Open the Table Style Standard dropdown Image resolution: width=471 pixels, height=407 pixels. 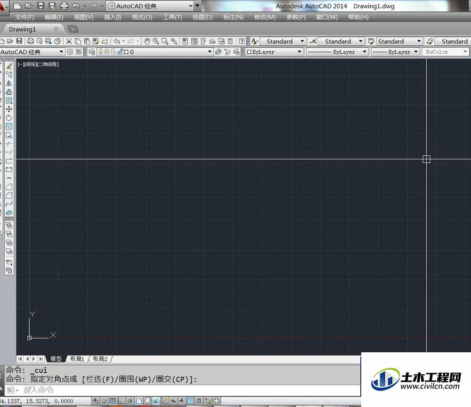399,41
